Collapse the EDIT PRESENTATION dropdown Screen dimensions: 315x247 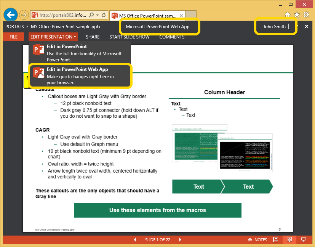[x=53, y=37]
